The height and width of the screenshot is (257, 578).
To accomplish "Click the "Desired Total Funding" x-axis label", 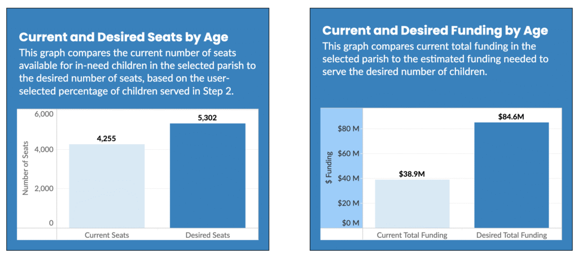I will [511, 235].
